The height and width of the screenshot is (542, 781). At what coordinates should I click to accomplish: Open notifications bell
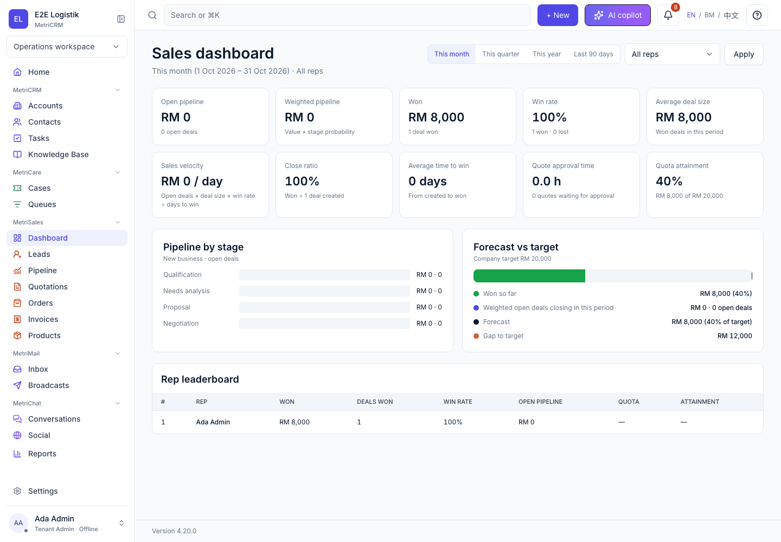pos(668,15)
